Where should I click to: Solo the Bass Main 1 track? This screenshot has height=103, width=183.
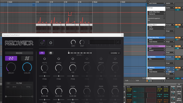pos(182,25)
